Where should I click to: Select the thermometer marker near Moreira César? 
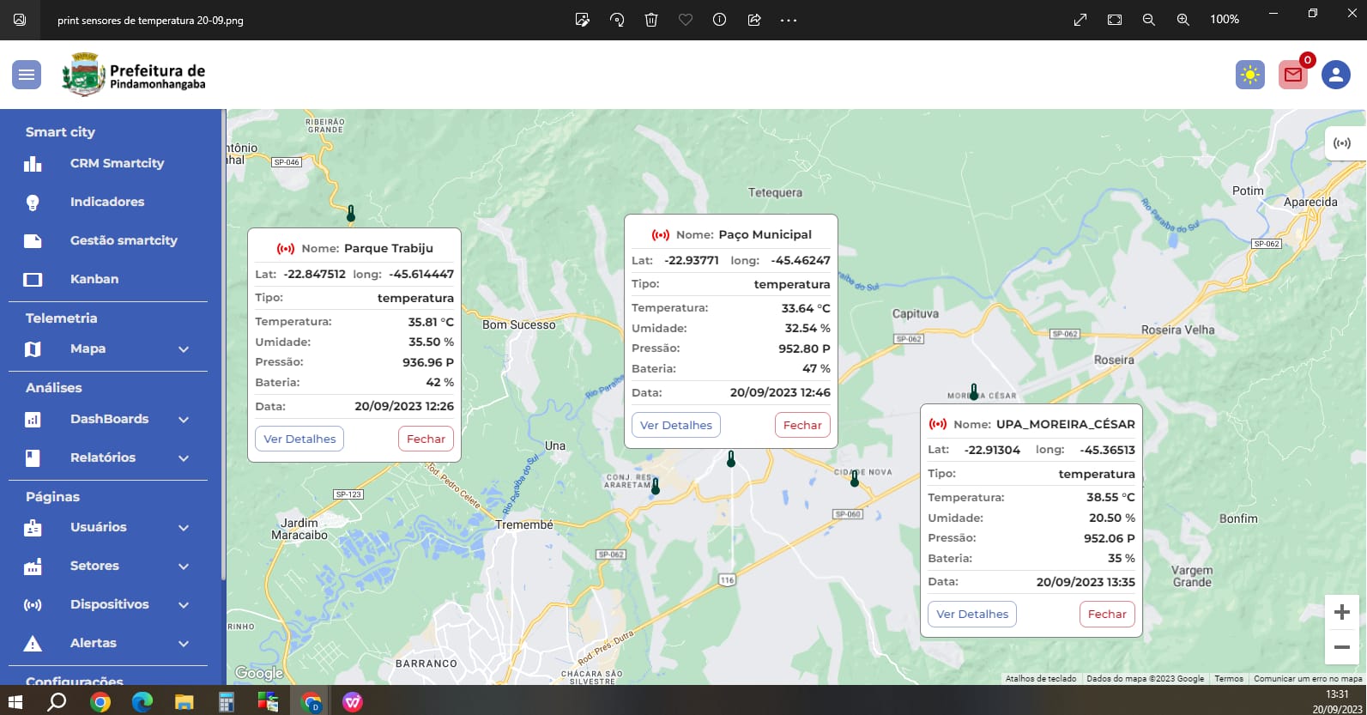click(x=974, y=391)
